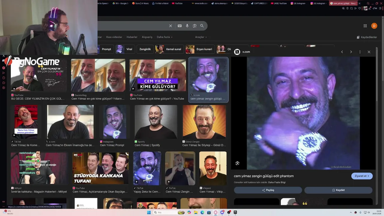Switch to I'm Not a Robot tab
Viewport: 384px width, 216px height.
tap(160, 3)
